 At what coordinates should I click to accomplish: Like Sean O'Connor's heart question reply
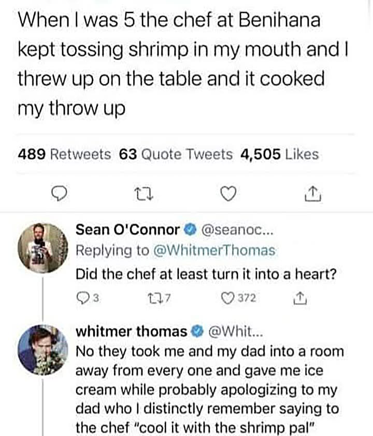(227, 298)
